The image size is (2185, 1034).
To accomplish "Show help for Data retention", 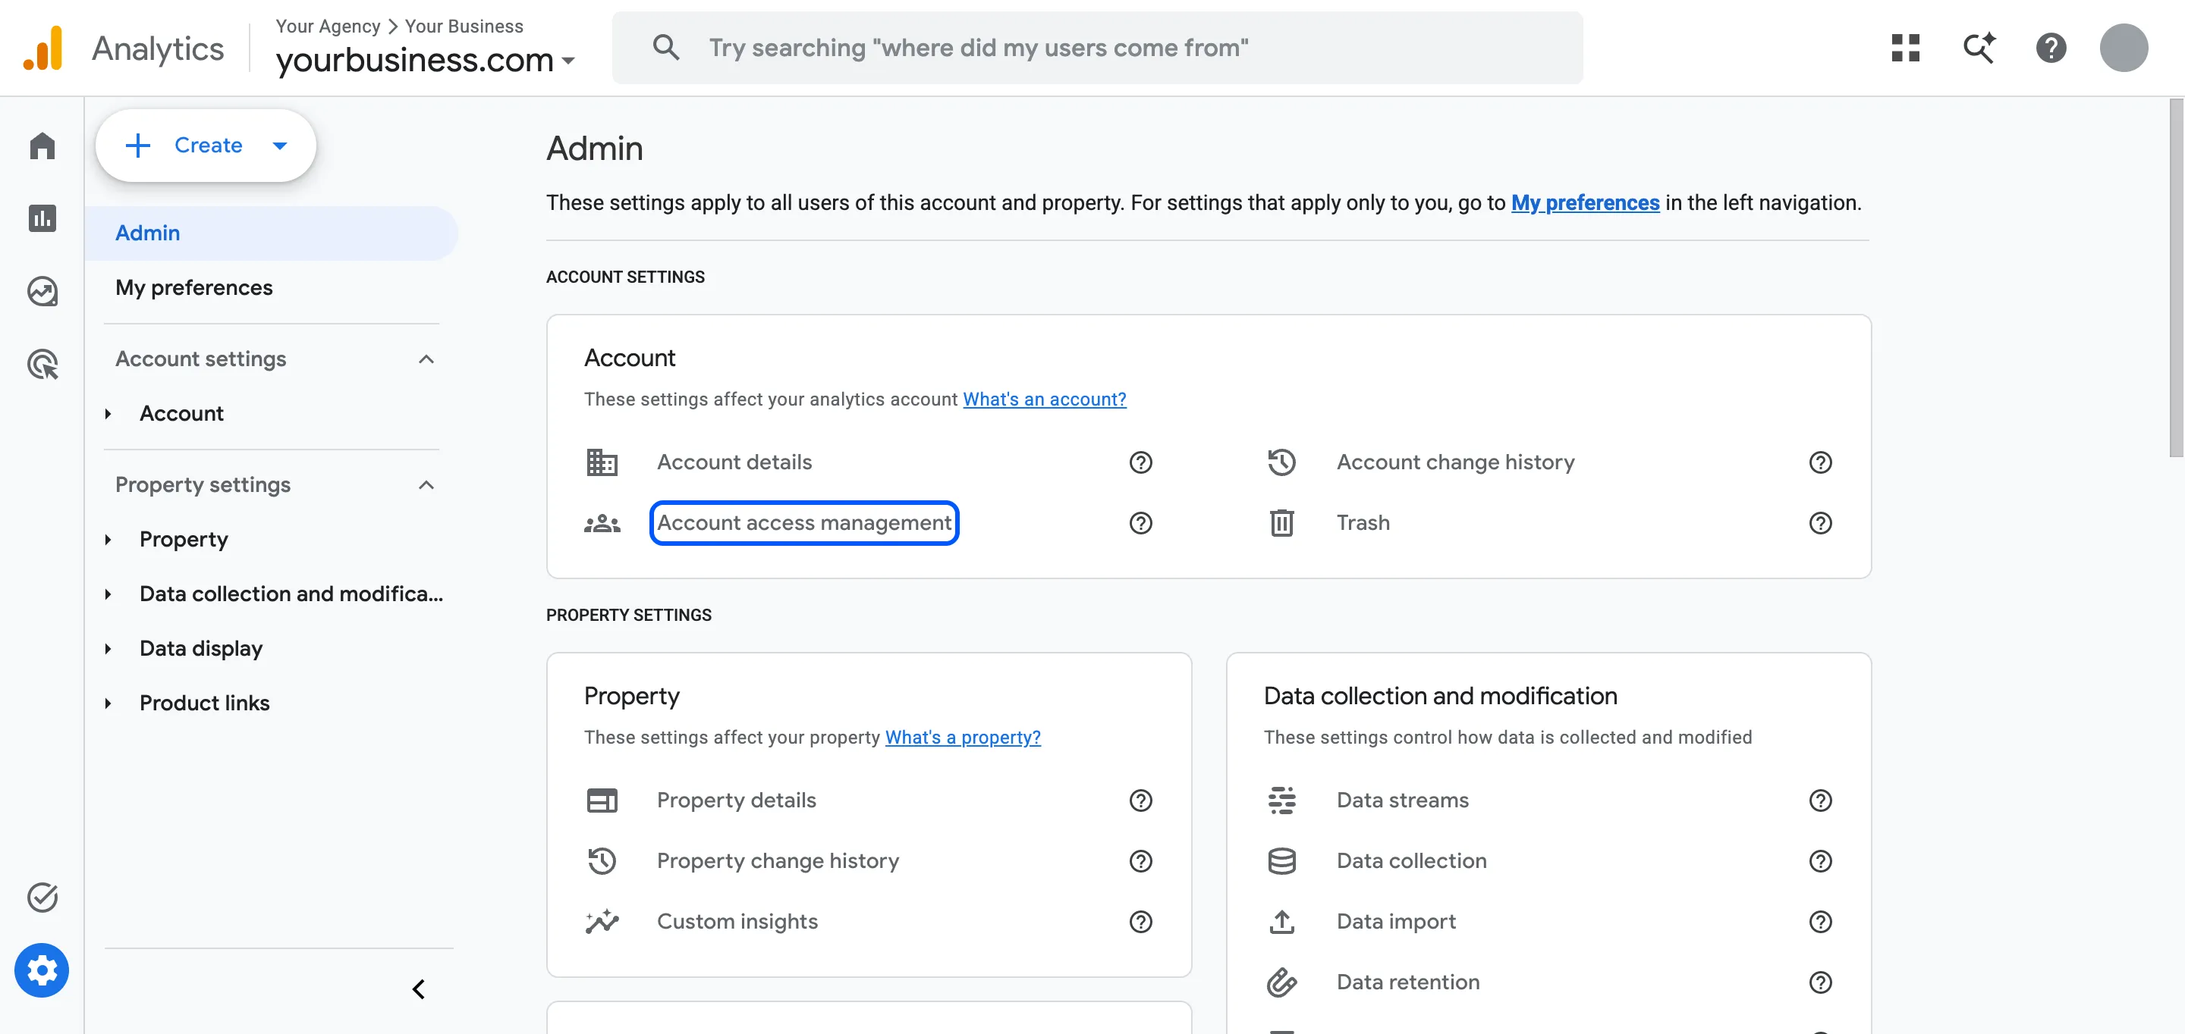I will point(1820,982).
